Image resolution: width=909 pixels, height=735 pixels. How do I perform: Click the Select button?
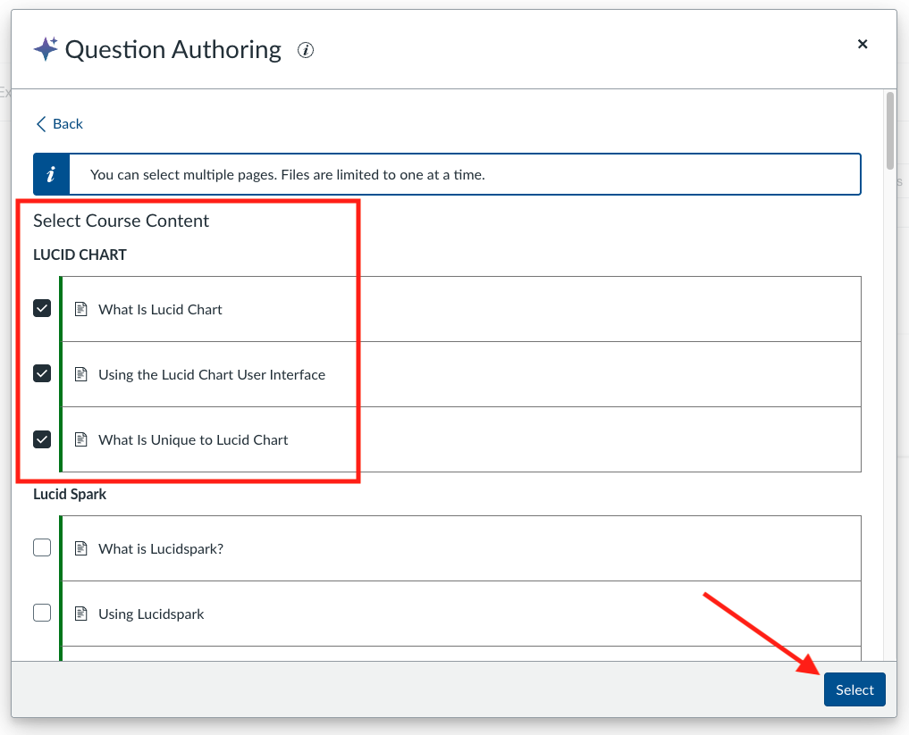point(854,689)
